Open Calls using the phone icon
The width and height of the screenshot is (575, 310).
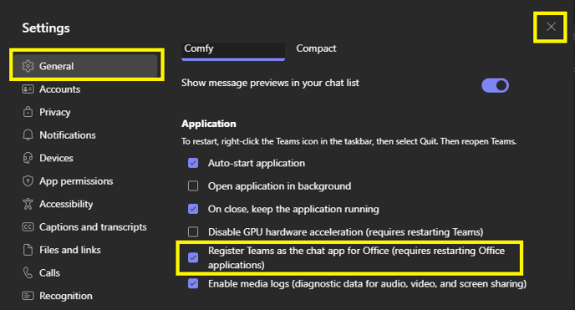pyautogui.click(x=28, y=272)
